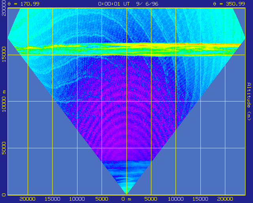253x203 pixels.
Task: Click the right-side 15000 horizontal label
Action: pyautogui.click(x=200, y=199)
